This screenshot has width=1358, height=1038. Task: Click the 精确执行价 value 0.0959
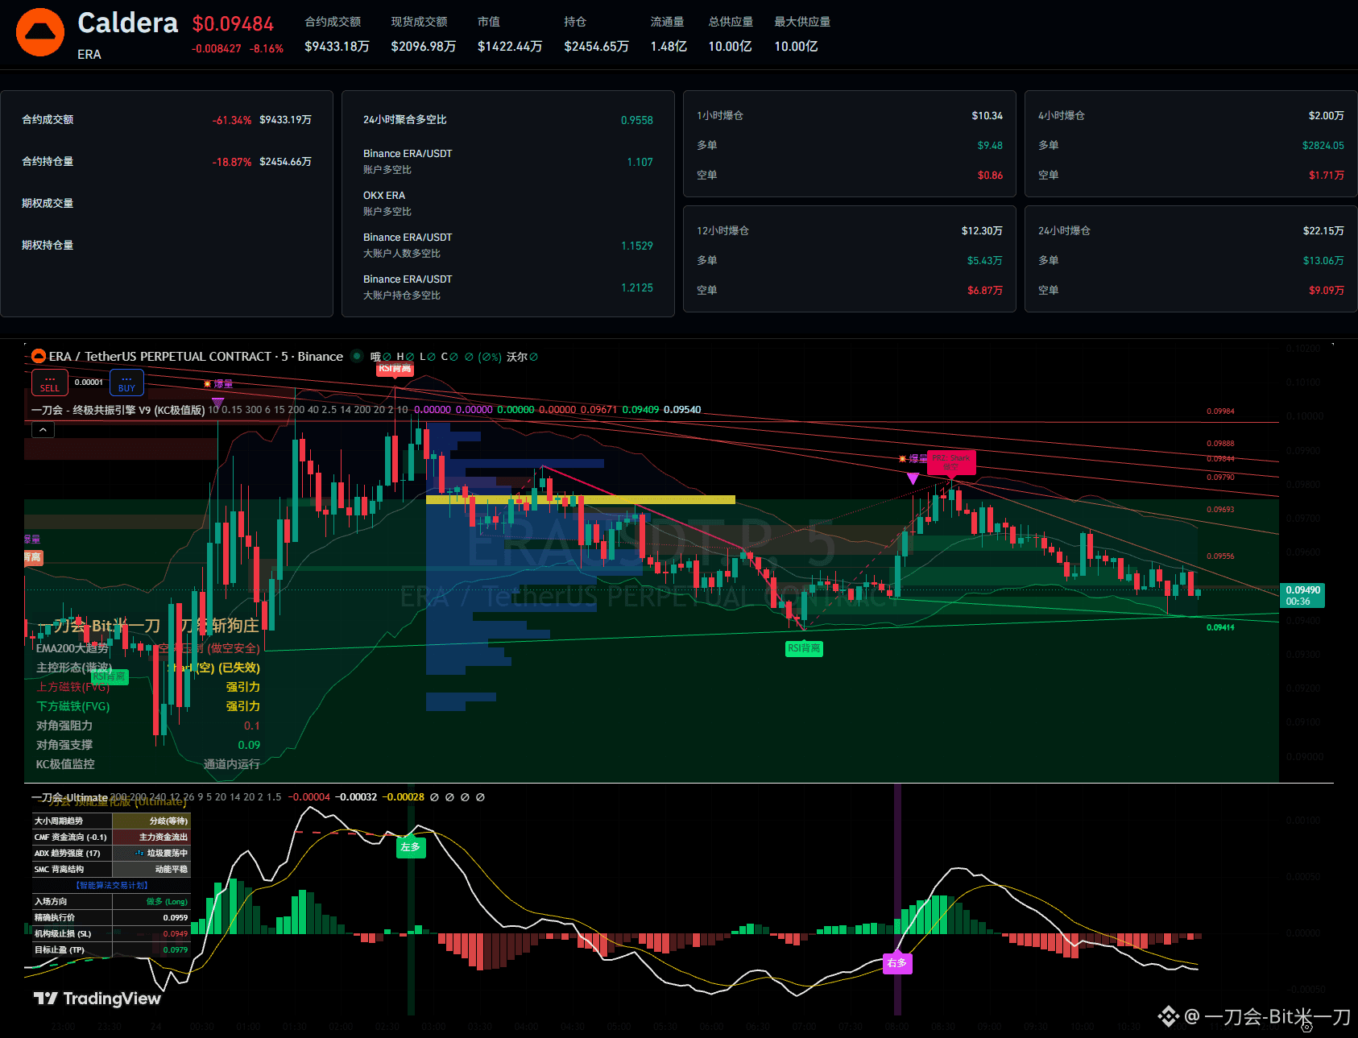tap(176, 918)
